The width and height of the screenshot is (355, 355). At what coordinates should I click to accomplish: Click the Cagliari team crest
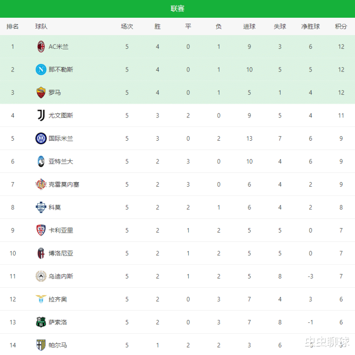click(41, 230)
